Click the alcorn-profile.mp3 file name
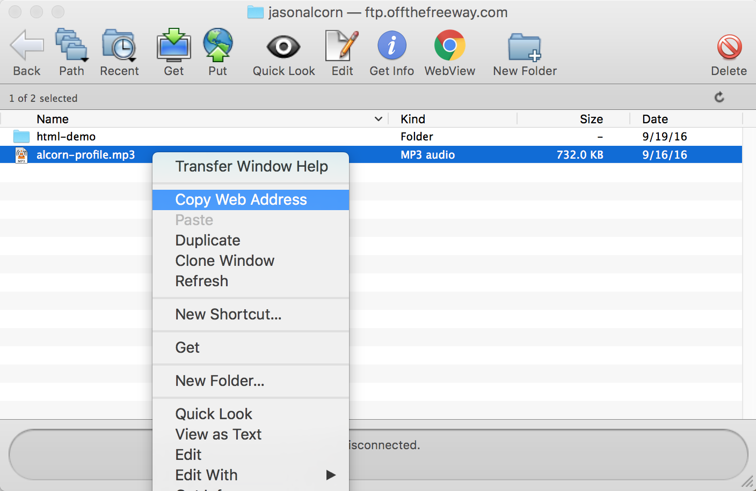The image size is (756, 491). pyautogui.click(x=85, y=155)
